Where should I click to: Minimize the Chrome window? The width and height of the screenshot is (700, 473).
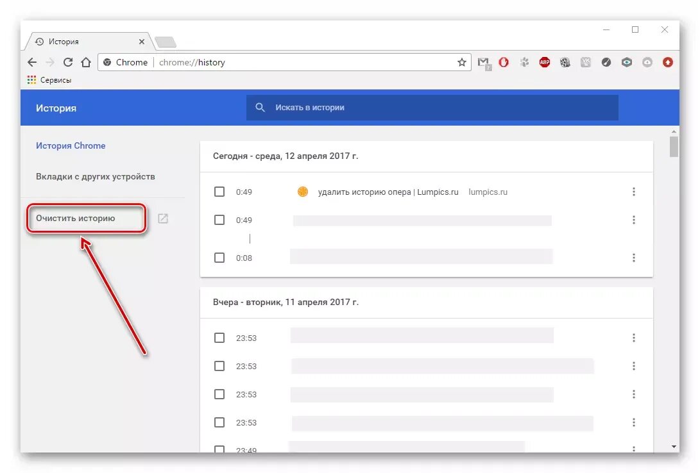606,30
